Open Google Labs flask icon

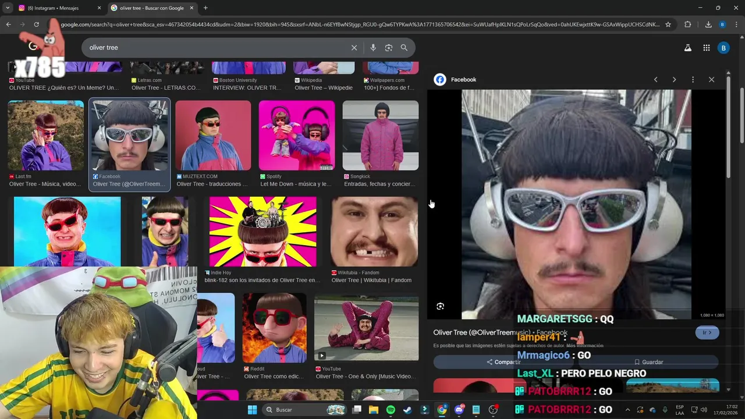[688, 48]
